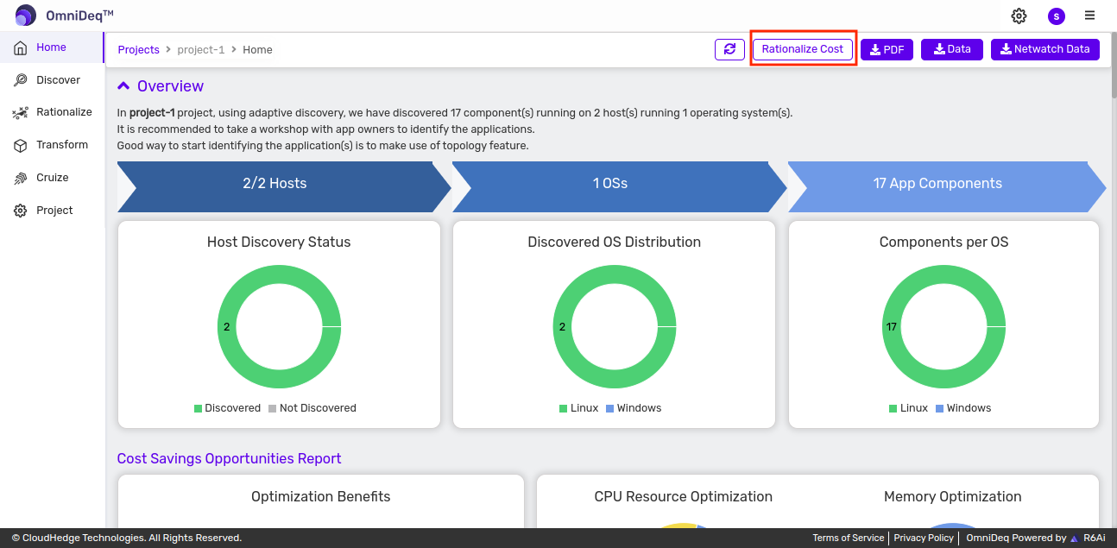Open the Project sidebar menu item
This screenshot has width=1117, height=548.
click(x=54, y=211)
